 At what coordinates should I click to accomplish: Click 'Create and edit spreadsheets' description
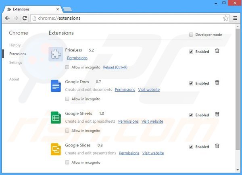(x=90, y=121)
